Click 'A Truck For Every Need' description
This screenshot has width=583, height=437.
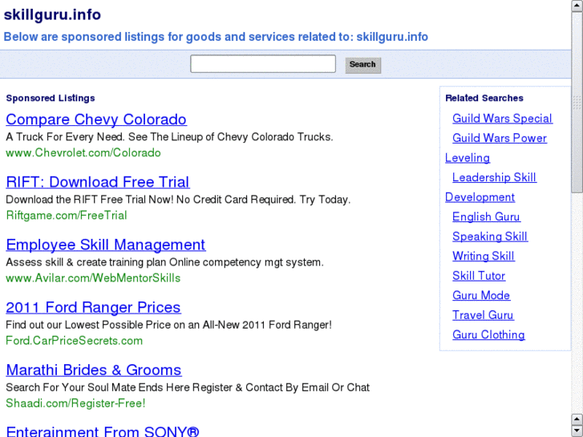(x=169, y=137)
